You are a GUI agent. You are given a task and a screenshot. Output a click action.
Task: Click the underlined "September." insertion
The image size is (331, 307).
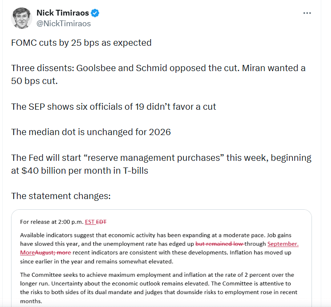pos(283,243)
